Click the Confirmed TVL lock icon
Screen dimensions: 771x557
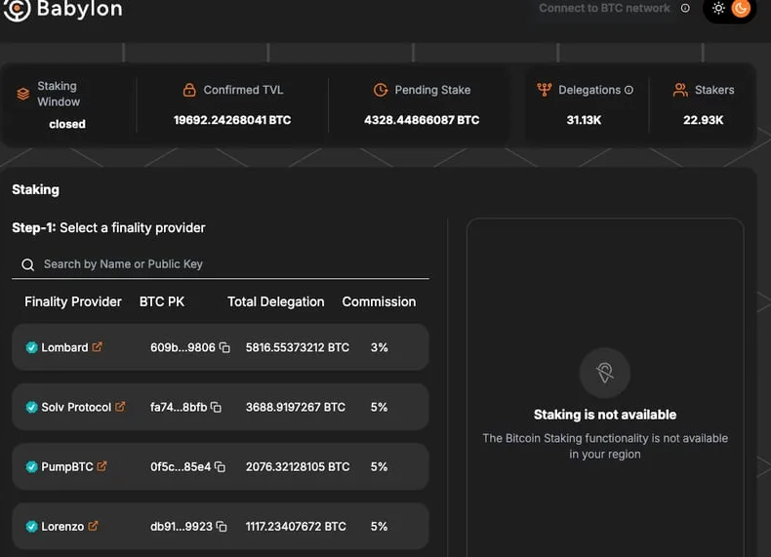tap(189, 90)
